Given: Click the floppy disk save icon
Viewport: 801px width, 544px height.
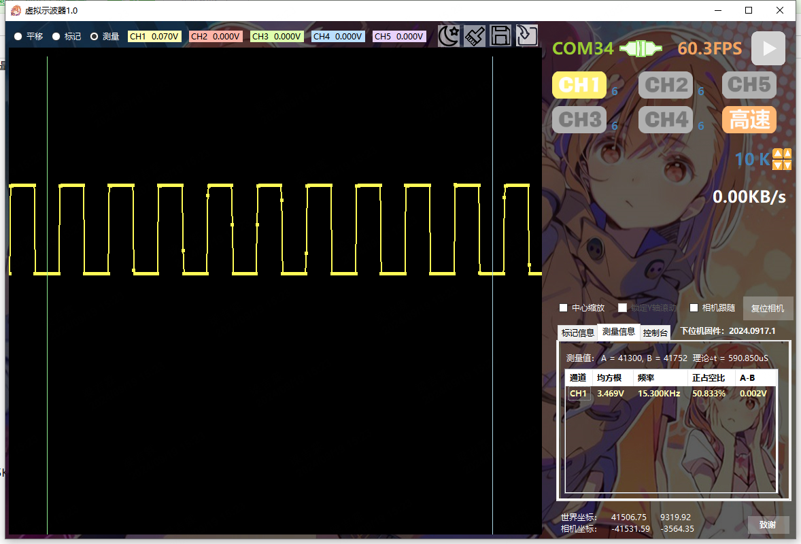Looking at the screenshot, I should (500, 36).
